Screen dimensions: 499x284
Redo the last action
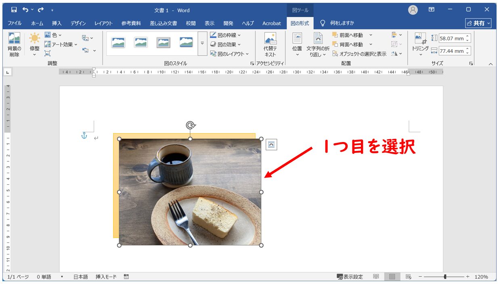click(x=41, y=10)
